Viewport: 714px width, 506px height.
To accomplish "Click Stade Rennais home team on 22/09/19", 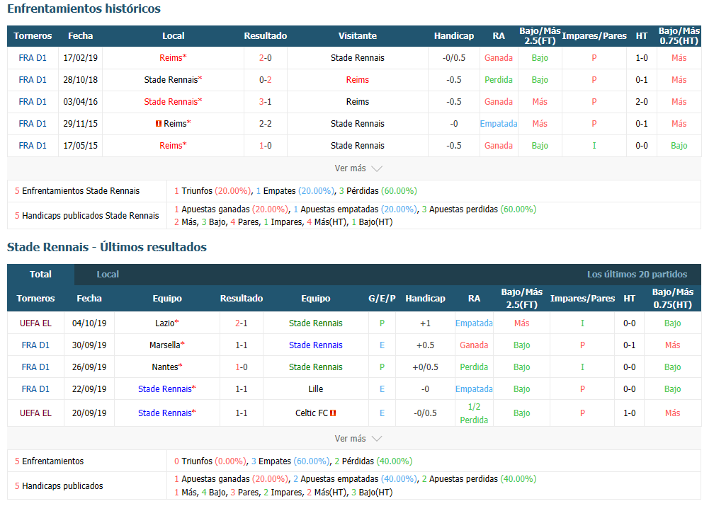I will pos(165,389).
